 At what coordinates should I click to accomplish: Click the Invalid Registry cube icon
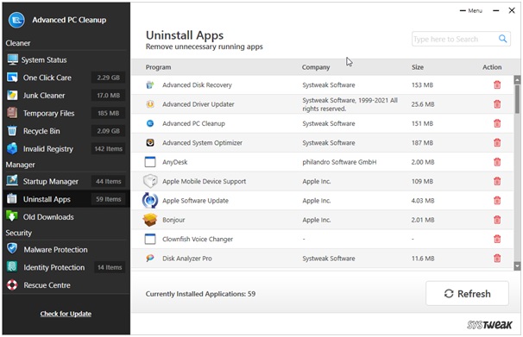pyautogui.click(x=12, y=148)
